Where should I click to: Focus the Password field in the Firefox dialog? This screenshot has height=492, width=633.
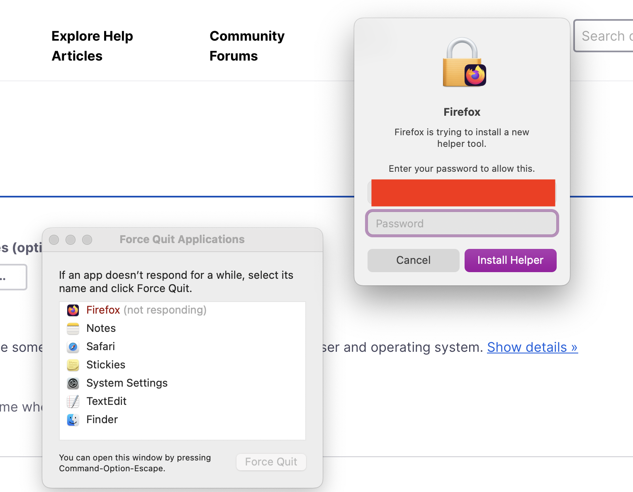coord(462,224)
